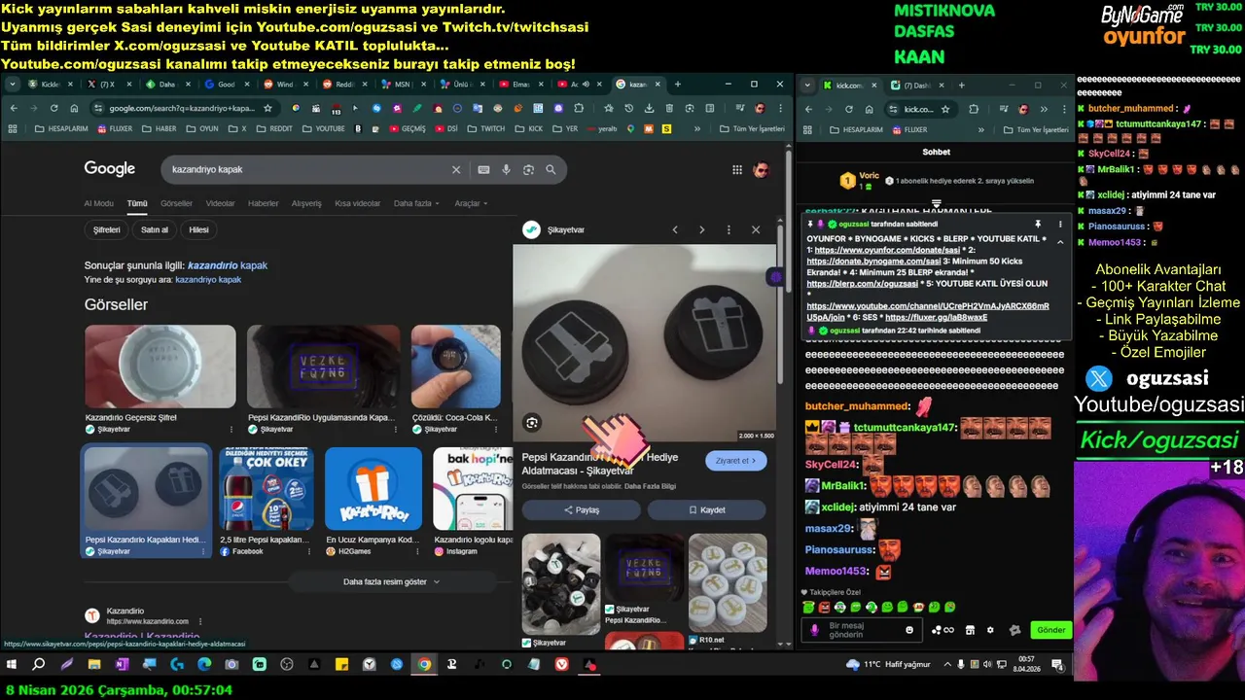Expand the Daha fazla search menu
This screenshot has height=700, width=1245.
point(416,203)
